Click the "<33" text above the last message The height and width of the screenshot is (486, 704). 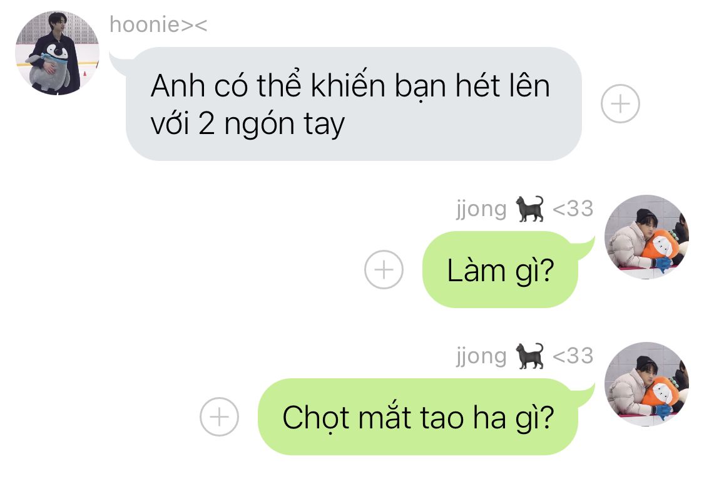(x=573, y=356)
